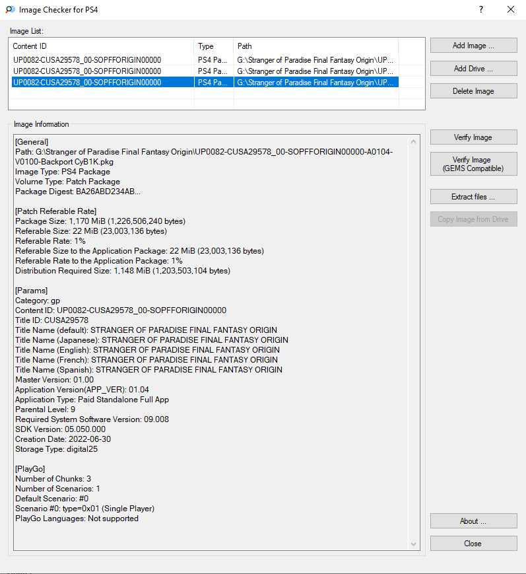Click the Storage Type: digital25 line

[56, 449]
